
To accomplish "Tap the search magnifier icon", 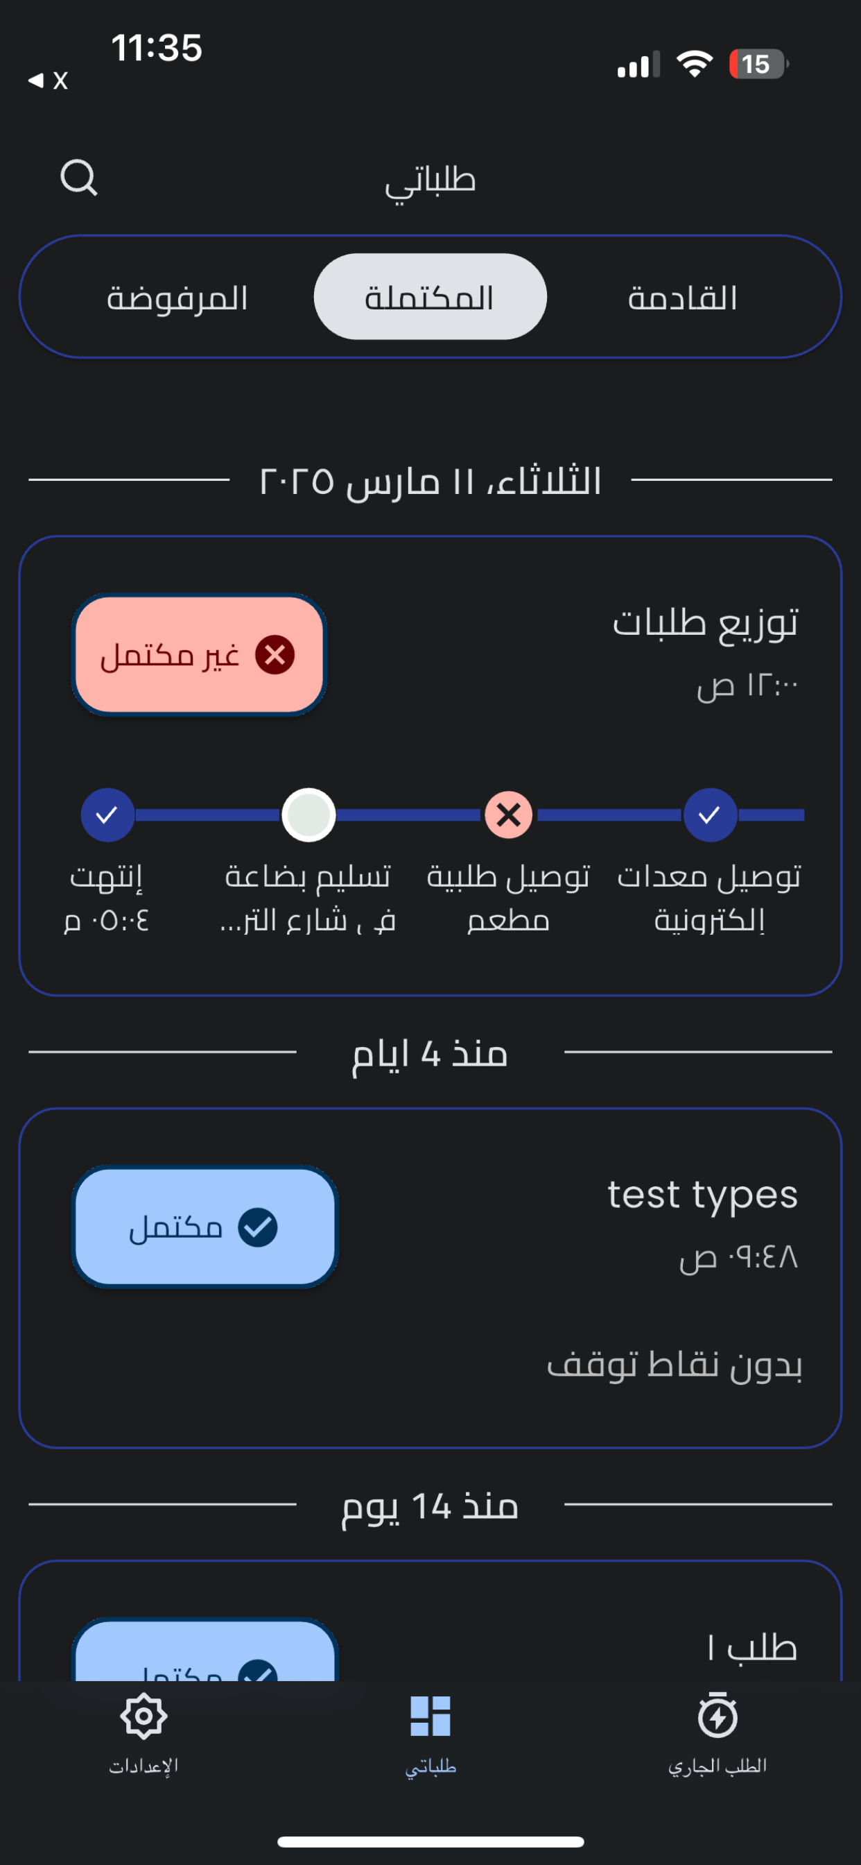I will click(x=79, y=178).
